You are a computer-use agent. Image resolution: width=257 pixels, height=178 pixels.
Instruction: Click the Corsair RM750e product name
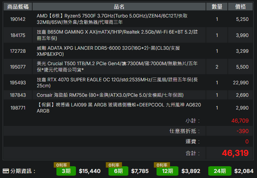[110, 95]
